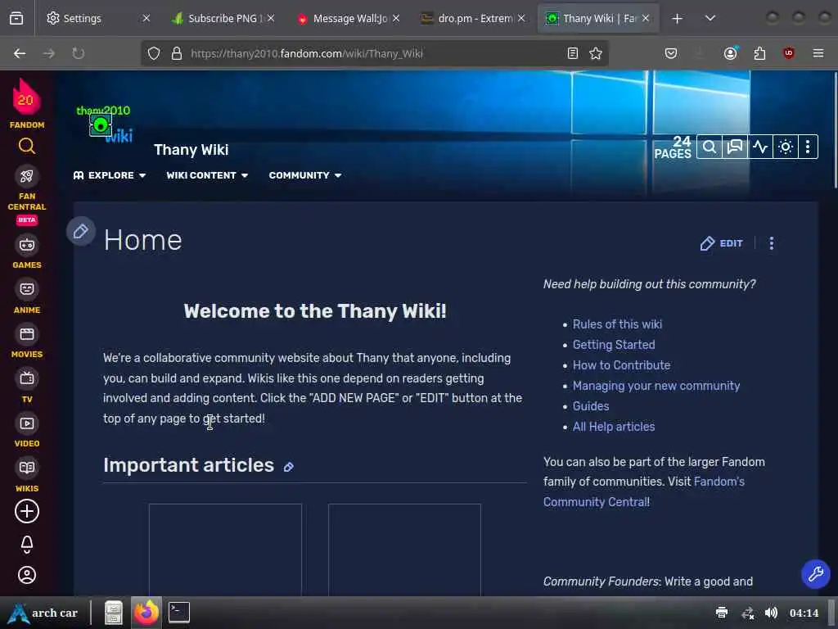Open the wiki Discuss speech bubbles icon

click(x=735, y=147)
